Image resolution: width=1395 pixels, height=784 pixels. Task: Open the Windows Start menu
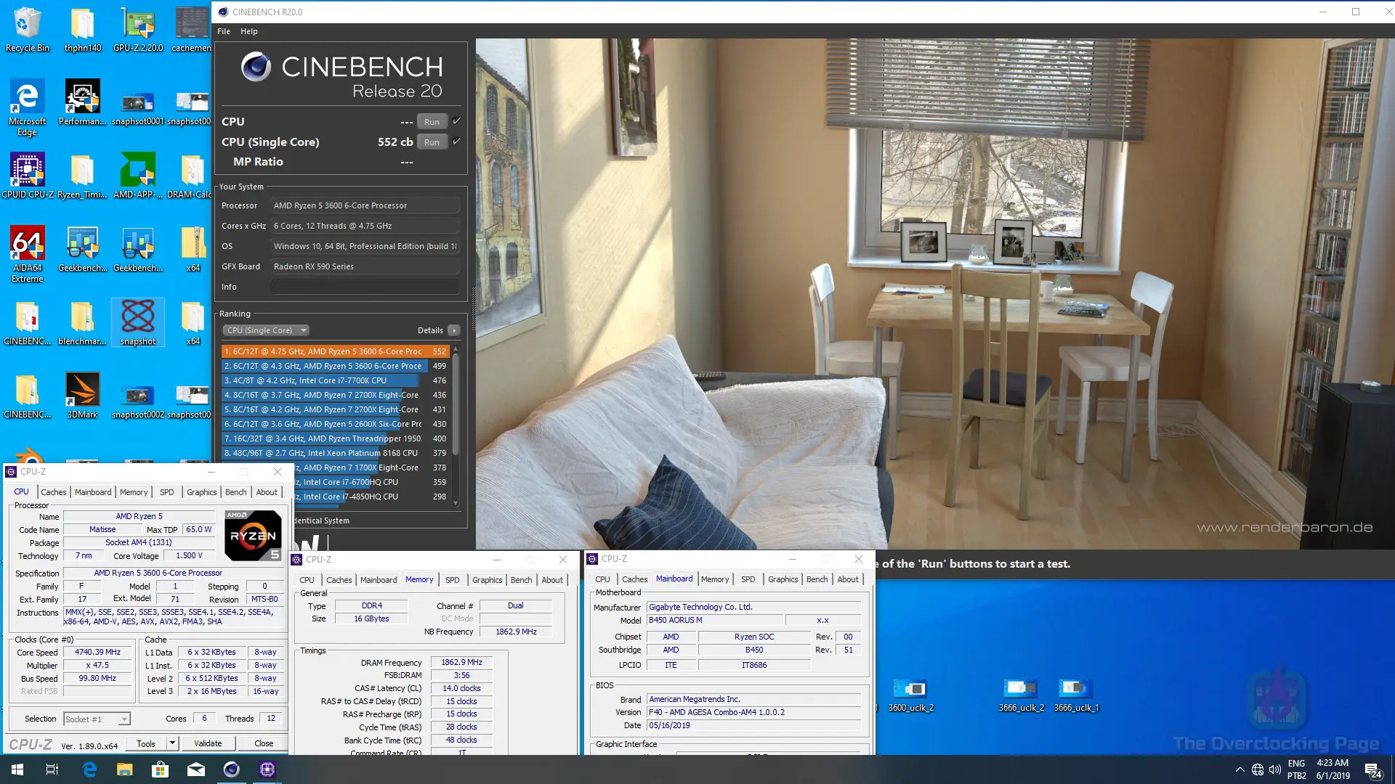coord(17,769)
